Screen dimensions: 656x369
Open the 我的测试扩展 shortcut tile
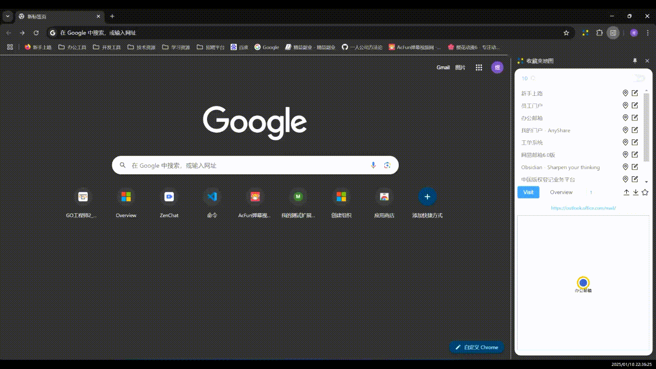[x=298, y=203]
